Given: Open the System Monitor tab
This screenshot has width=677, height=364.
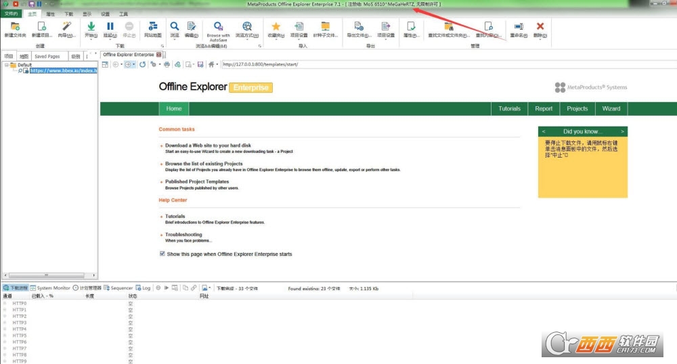Looking at the screenshot, I should pos(50,288).
